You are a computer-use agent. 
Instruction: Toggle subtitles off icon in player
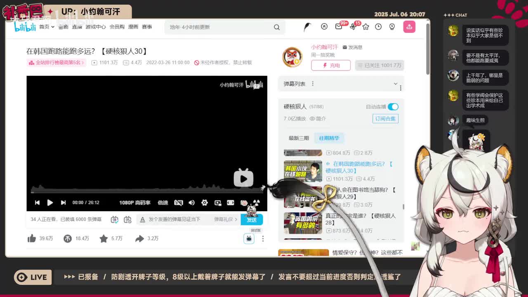[178, 203]
